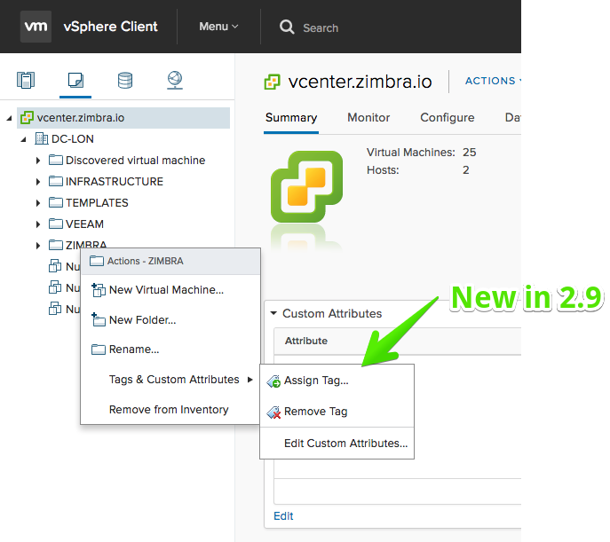This screenshot has height=542, width=610.
Task: Click the New Virtual Machine icon
Action: pyautogui.click(x=99, y=290)
